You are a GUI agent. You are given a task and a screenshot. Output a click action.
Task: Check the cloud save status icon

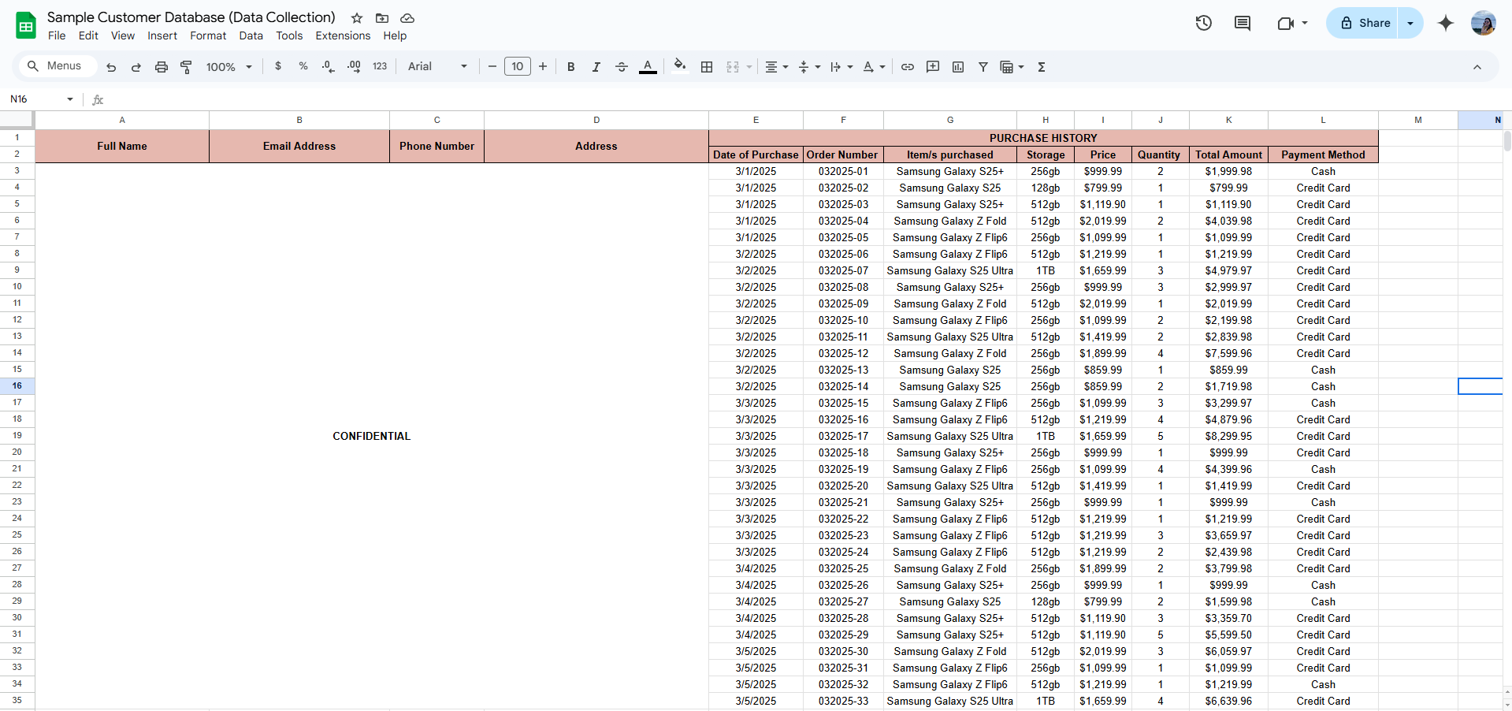[x=407, y=18]
